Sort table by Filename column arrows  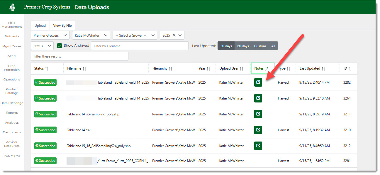click(84, 69)
